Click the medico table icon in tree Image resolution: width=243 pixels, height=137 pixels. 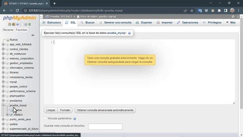[x=11, y=115]
